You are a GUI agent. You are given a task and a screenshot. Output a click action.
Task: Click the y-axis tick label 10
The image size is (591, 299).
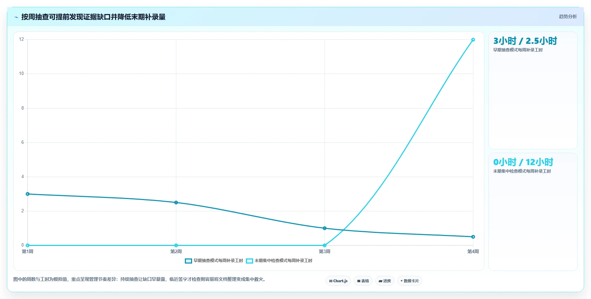(21, 74)
